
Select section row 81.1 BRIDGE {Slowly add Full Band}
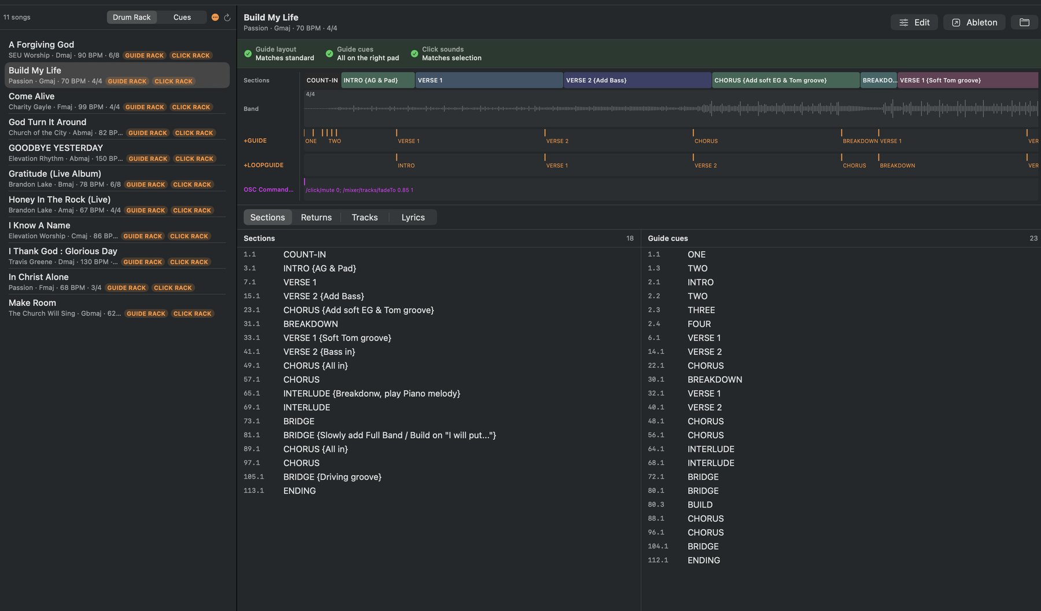click(x=438, y=435)
